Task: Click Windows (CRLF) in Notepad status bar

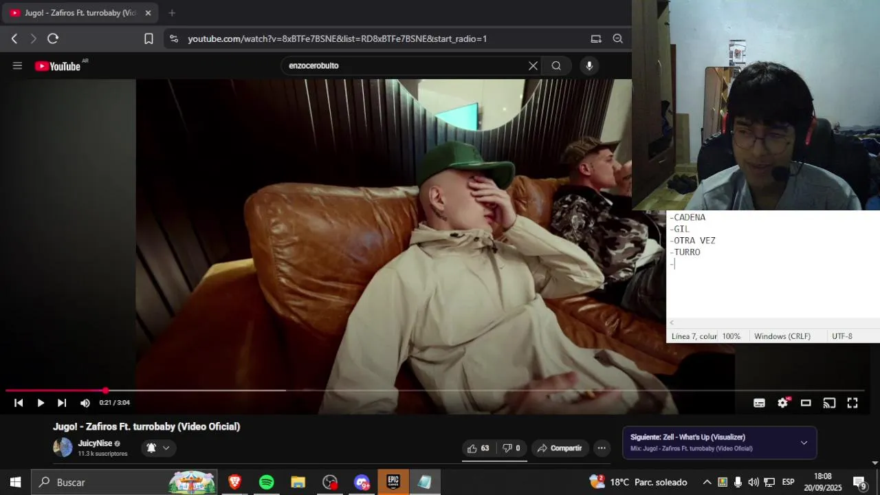Action: [x=782, y=336]
